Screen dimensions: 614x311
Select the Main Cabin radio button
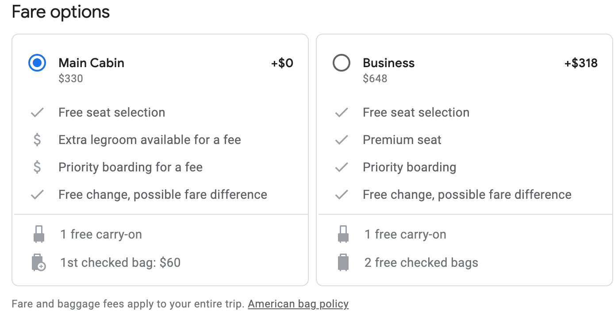(37, 63)
